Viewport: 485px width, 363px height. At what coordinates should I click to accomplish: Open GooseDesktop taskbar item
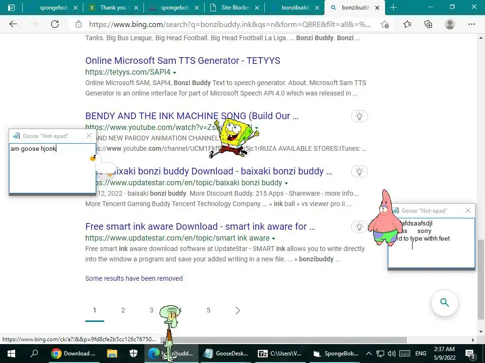(227, 354)
